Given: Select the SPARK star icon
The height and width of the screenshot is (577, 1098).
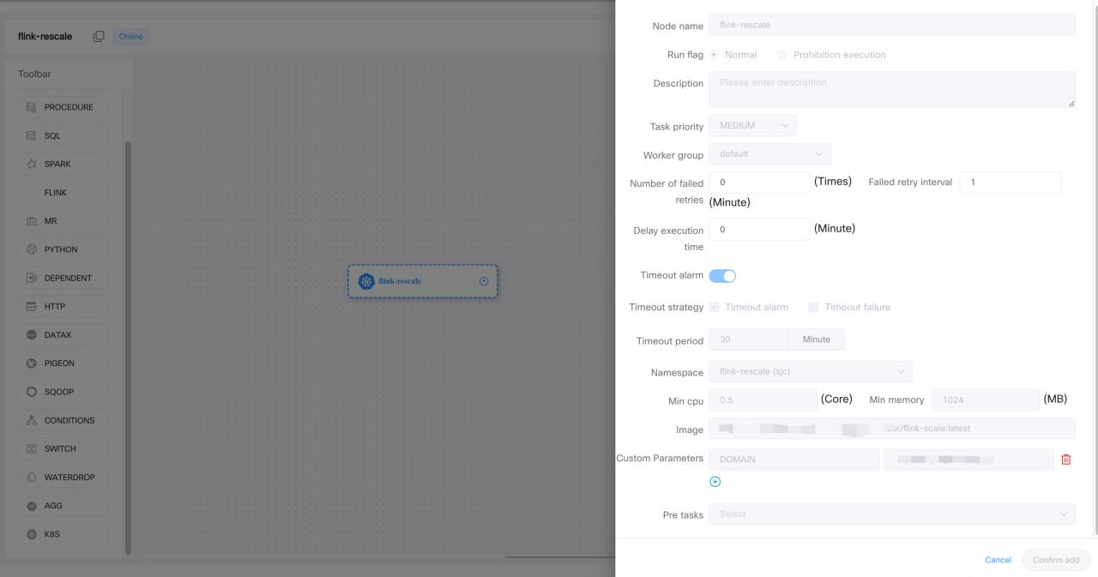Looking at the screenshot, I should point(32,164).
